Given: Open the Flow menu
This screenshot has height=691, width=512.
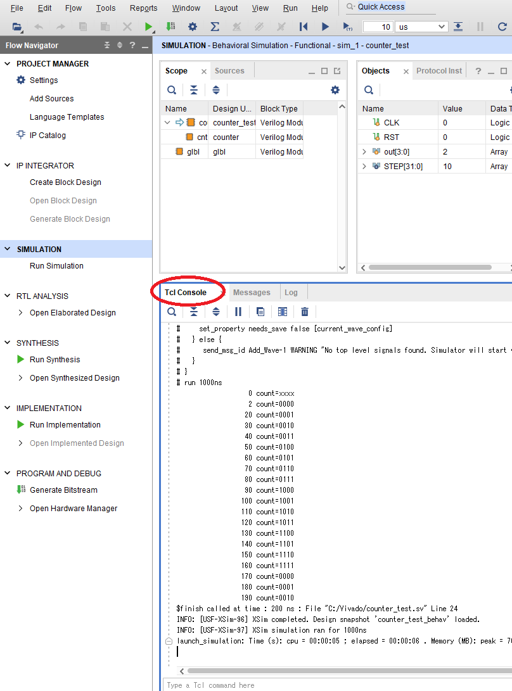Looking at the screenshot, I should point(74,8).
